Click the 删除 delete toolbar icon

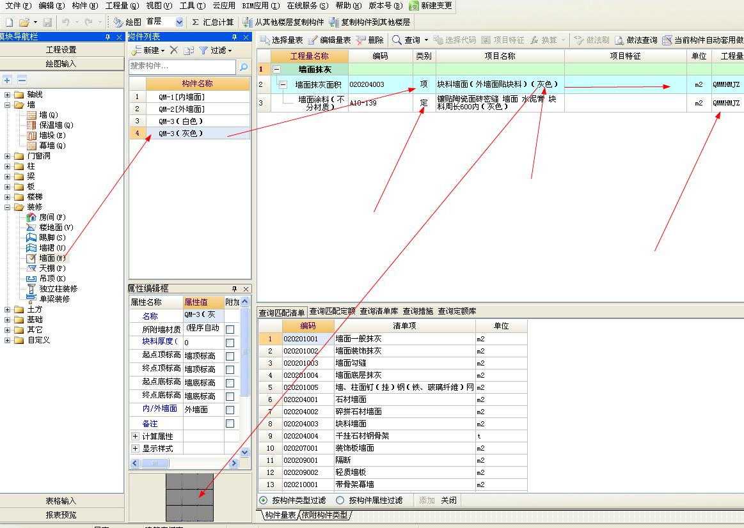[x=361, y=40]
